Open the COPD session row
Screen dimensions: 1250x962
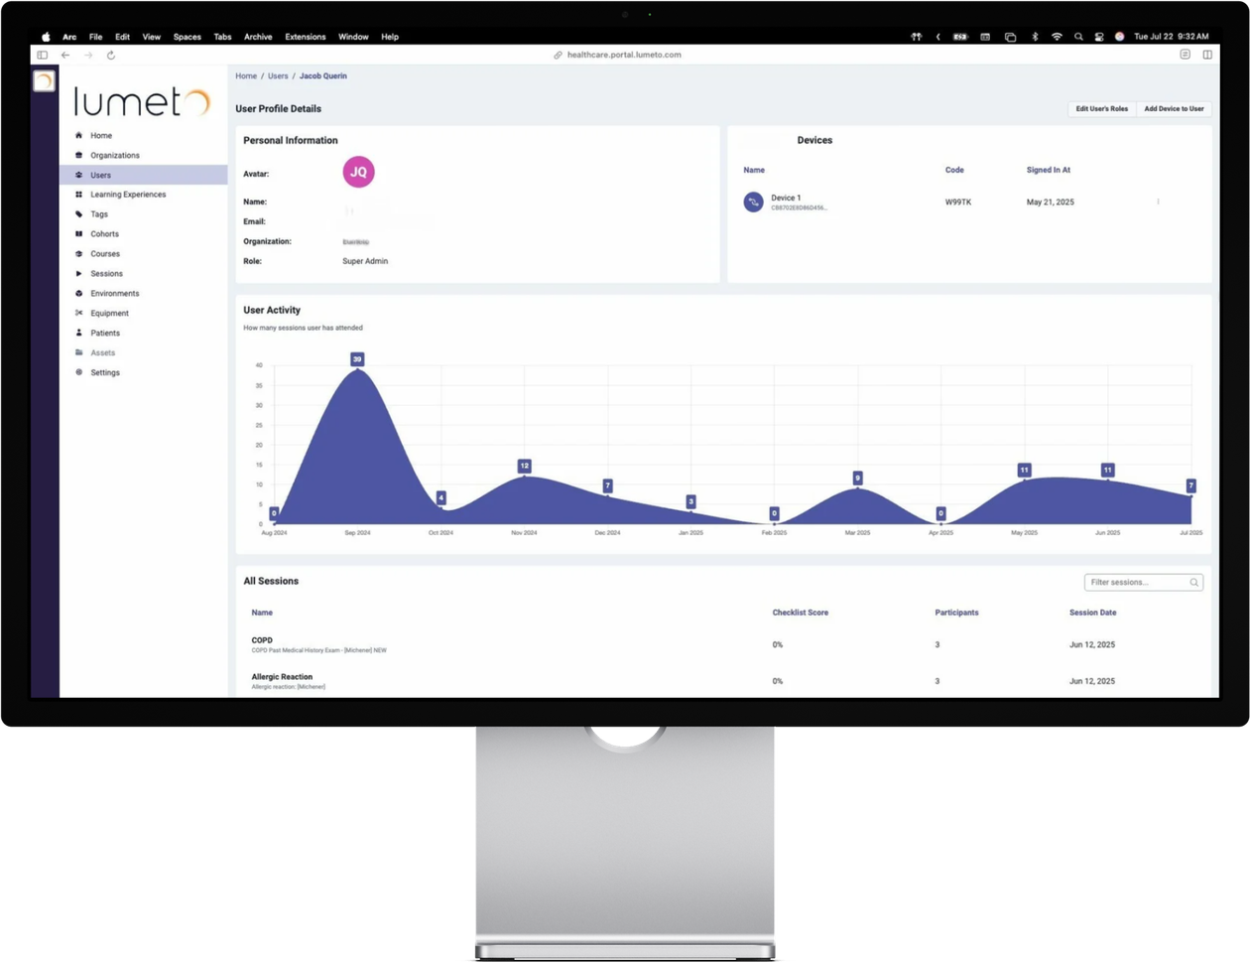click(x=723, y=645)
